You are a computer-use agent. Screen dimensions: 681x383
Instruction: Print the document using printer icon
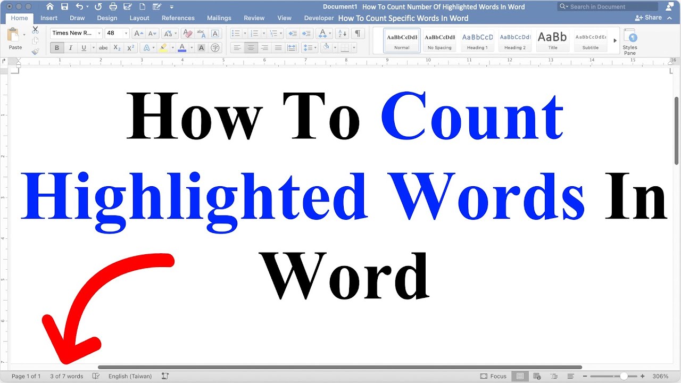coord(113,6)
